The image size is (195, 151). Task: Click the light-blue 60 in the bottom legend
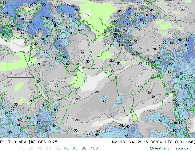(49, 148)
